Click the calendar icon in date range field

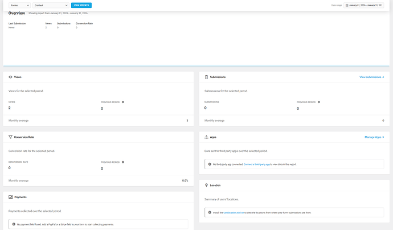(347, 5)
